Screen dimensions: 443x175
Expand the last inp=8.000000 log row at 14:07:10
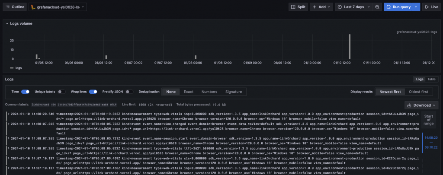coord(9,168)
